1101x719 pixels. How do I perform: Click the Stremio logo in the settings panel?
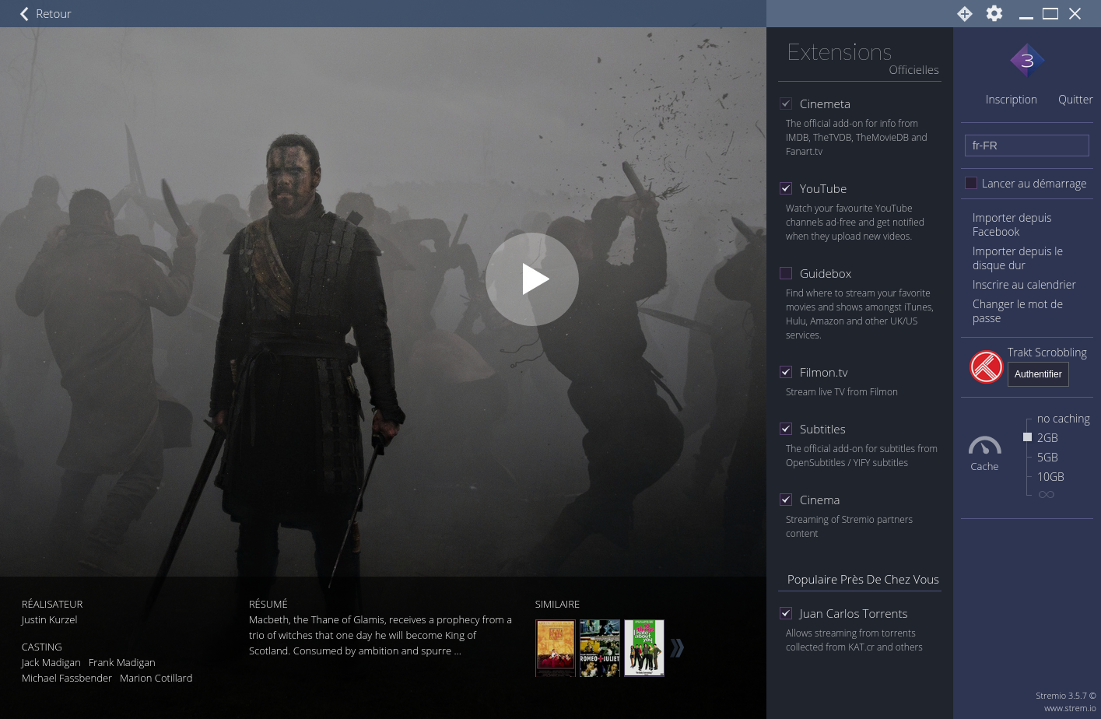coord(1027,61)
